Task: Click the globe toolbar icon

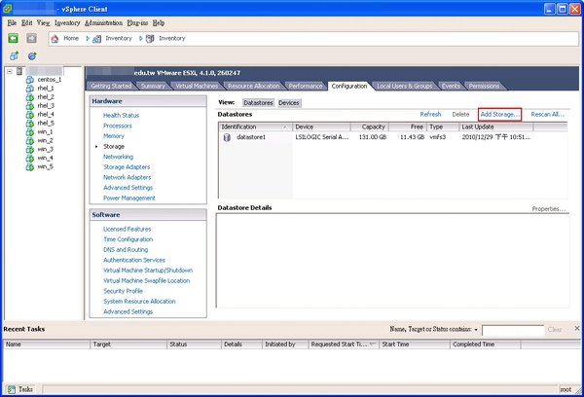Action: pyautogui.click(x=32, y=55)
